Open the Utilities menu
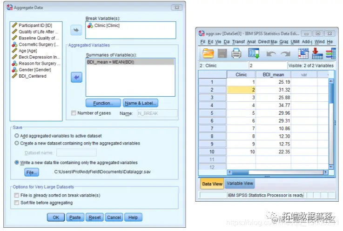The image size is (343, 231). click(295, 41)
